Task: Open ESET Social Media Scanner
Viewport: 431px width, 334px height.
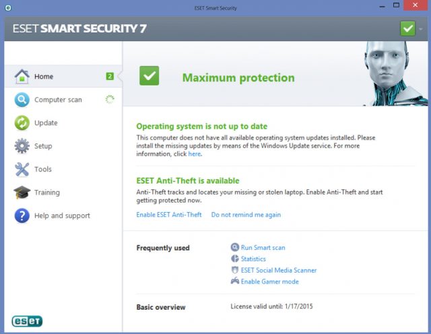Action: (278, 270)
